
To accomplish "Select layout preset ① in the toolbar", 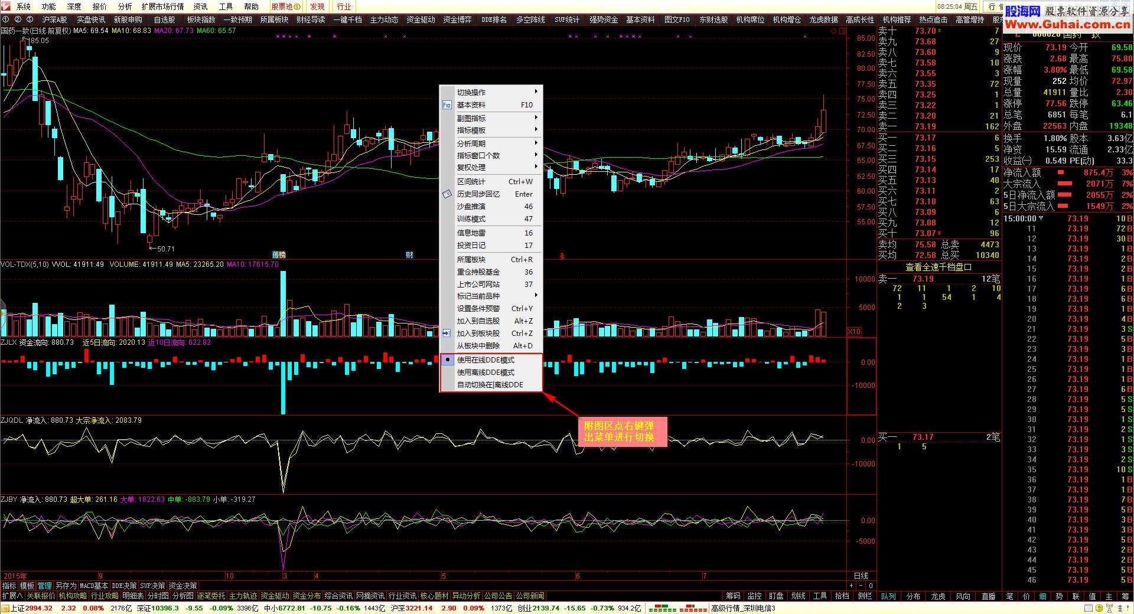I will [6, 19].
